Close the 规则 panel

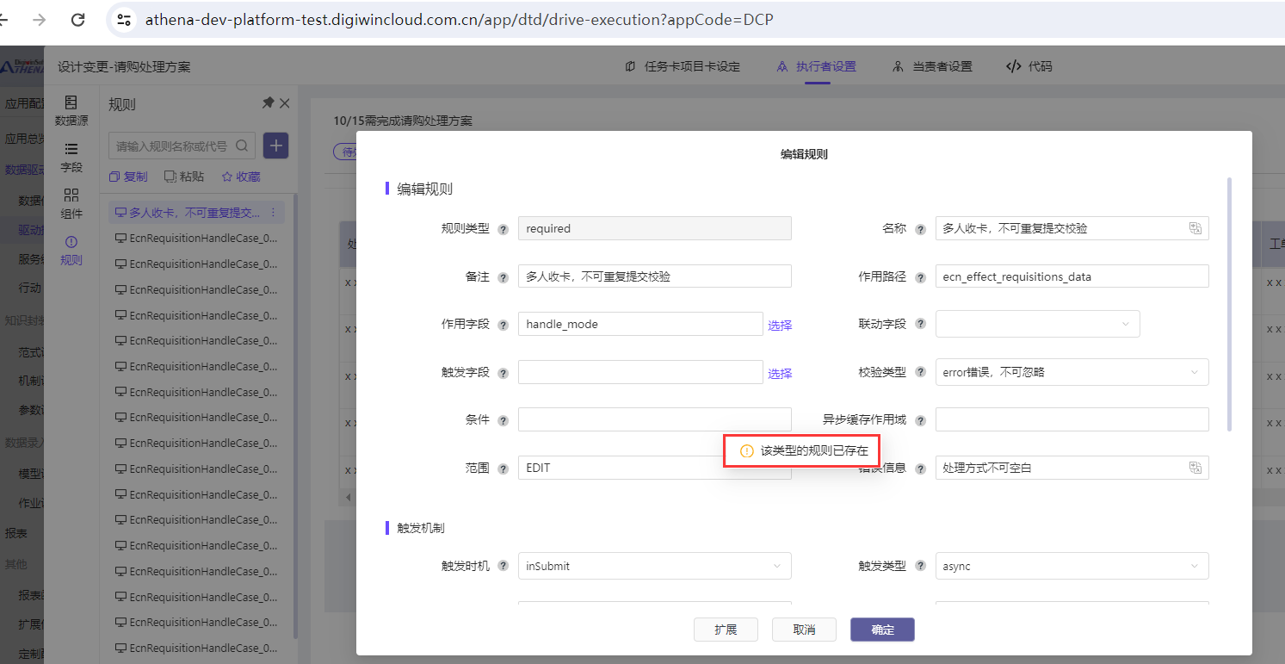[285, 103]
